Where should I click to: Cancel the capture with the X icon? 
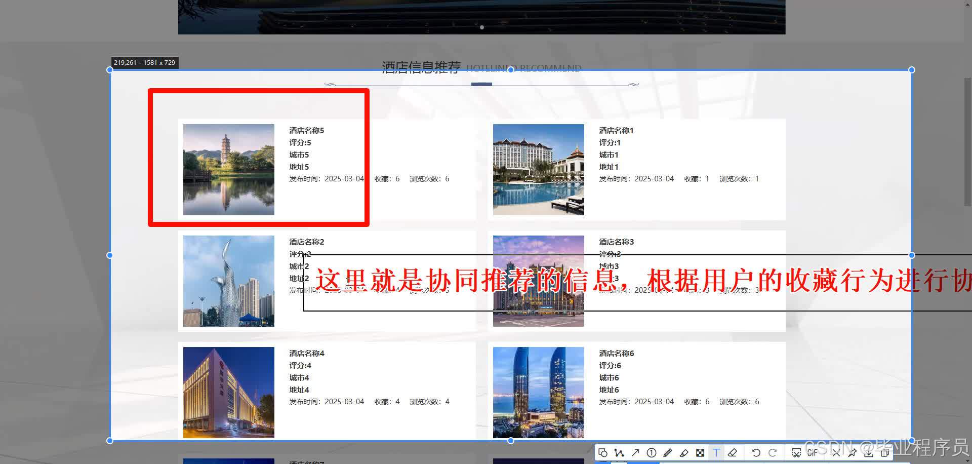836,452
